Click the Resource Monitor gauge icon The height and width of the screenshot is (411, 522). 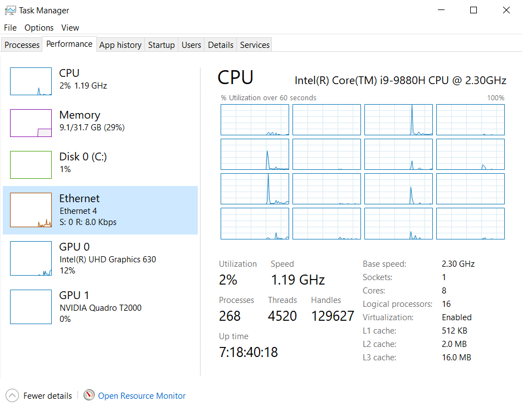click(x=89, y=395)
